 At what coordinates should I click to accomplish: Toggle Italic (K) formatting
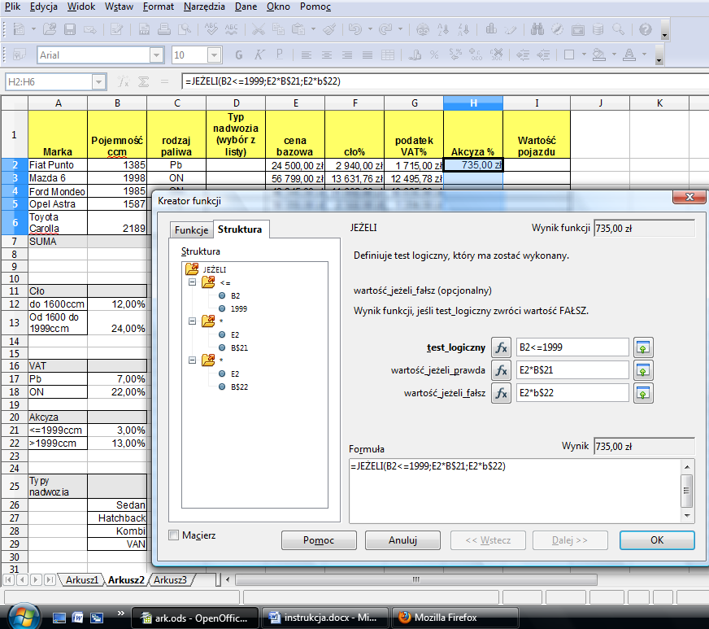pos(259,55)
